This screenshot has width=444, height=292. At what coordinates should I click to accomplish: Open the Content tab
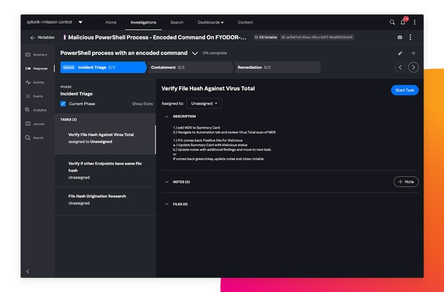click(x=245, y=22)
